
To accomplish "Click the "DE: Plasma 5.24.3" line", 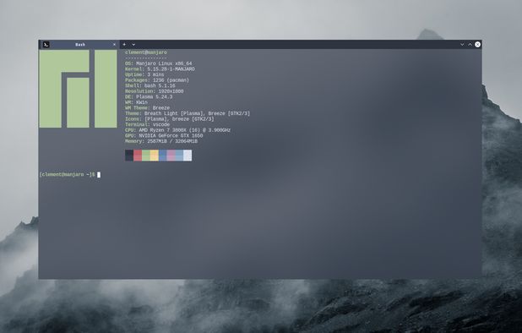I will (x=149, y=97).
